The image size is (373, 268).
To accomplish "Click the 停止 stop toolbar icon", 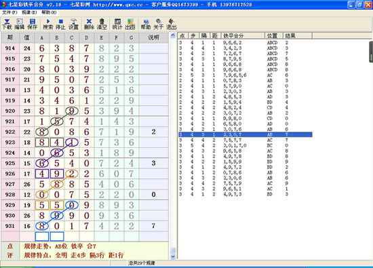I will pos(60,24).
